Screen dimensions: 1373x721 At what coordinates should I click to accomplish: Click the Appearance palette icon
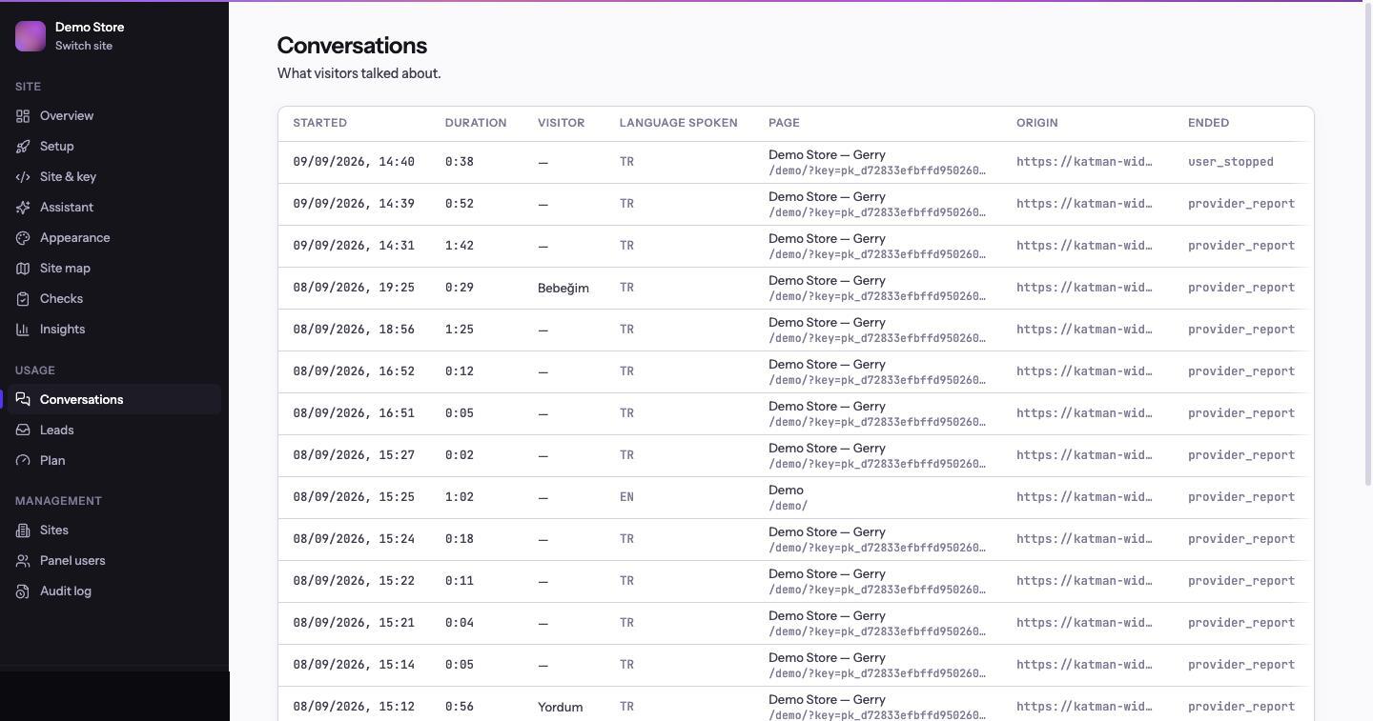pos(23,238)
